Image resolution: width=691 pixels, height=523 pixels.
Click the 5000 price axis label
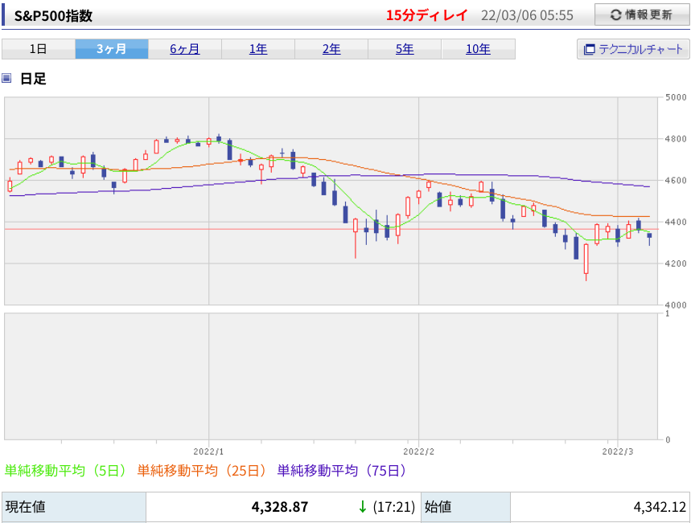pos(676,97)
